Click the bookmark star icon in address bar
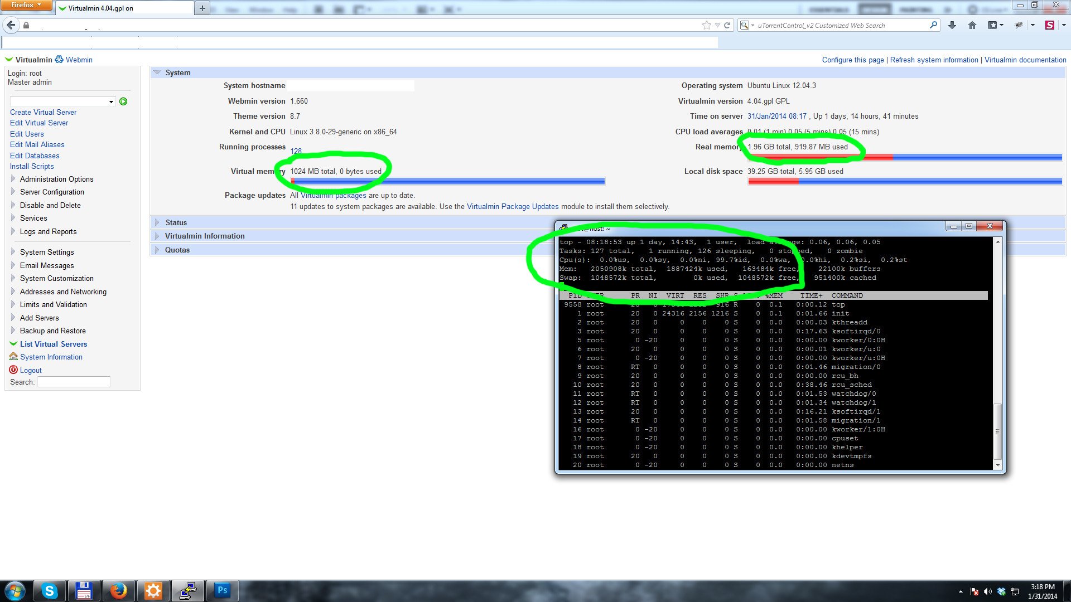Image resolution: width=1071 pixels, height=602 pixels. 707,25
